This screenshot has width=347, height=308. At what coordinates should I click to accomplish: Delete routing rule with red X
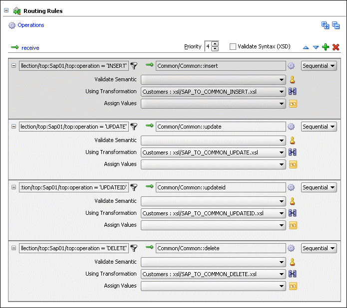point(336,47)
